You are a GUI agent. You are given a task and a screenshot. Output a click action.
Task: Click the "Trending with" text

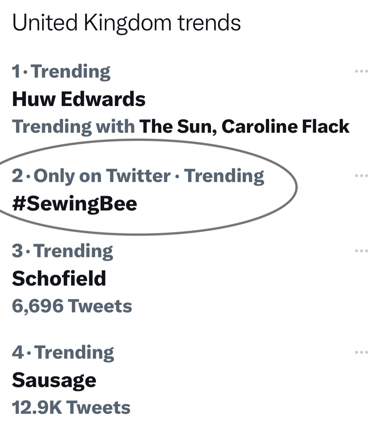[x=73, y=127]
